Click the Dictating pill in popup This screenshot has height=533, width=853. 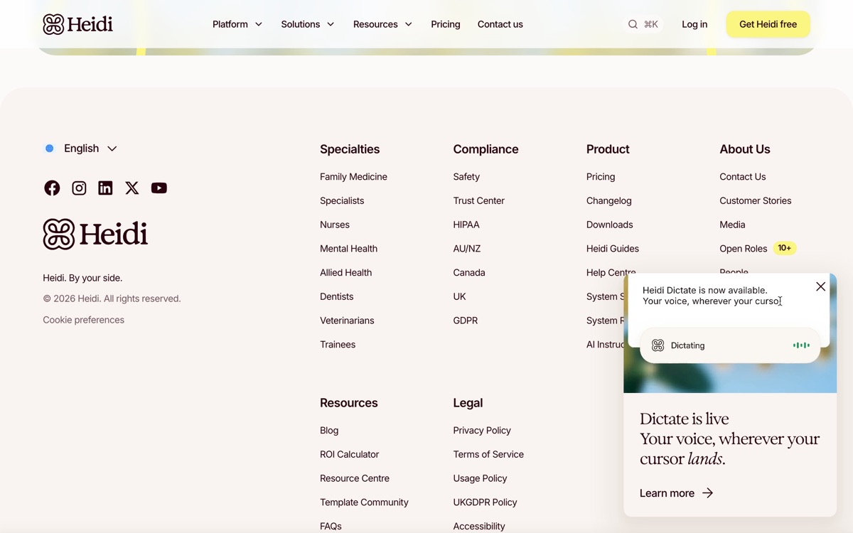(x=730, y=345)
